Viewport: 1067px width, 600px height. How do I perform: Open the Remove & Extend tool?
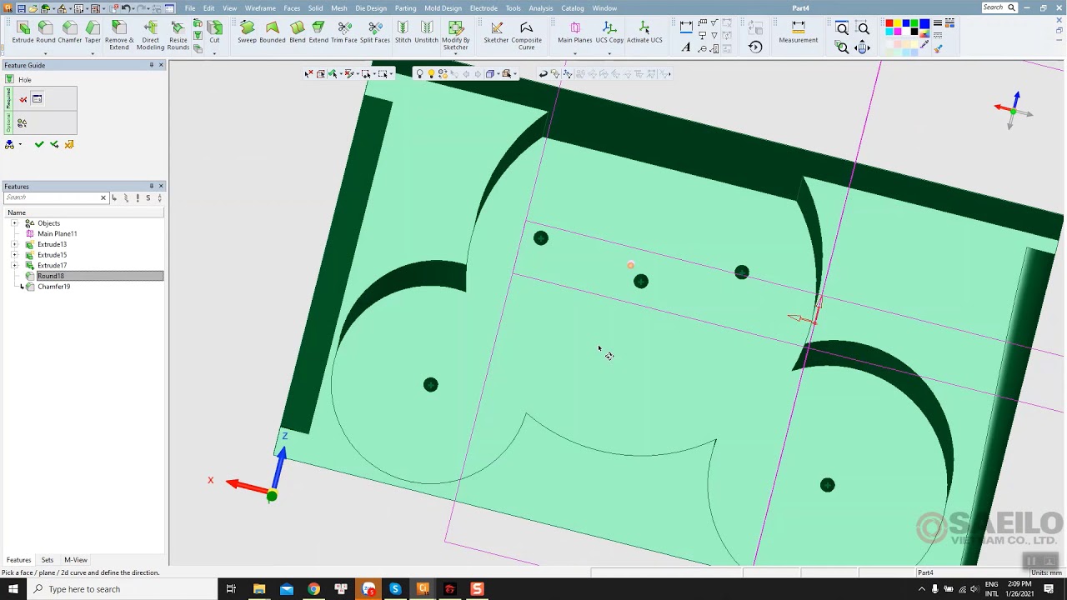coord(119,36)
